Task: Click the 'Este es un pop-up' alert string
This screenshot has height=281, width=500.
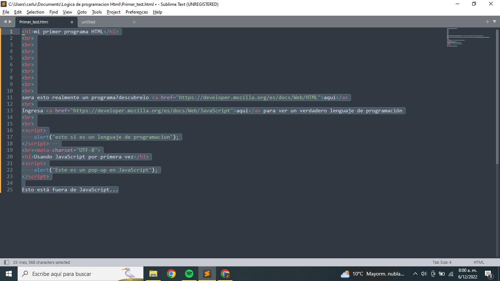Action: (102, 170)
